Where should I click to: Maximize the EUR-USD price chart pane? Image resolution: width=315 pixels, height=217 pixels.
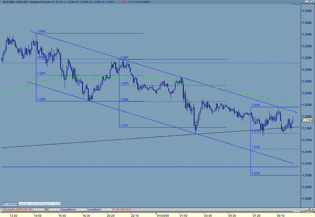tap(309, 2)
